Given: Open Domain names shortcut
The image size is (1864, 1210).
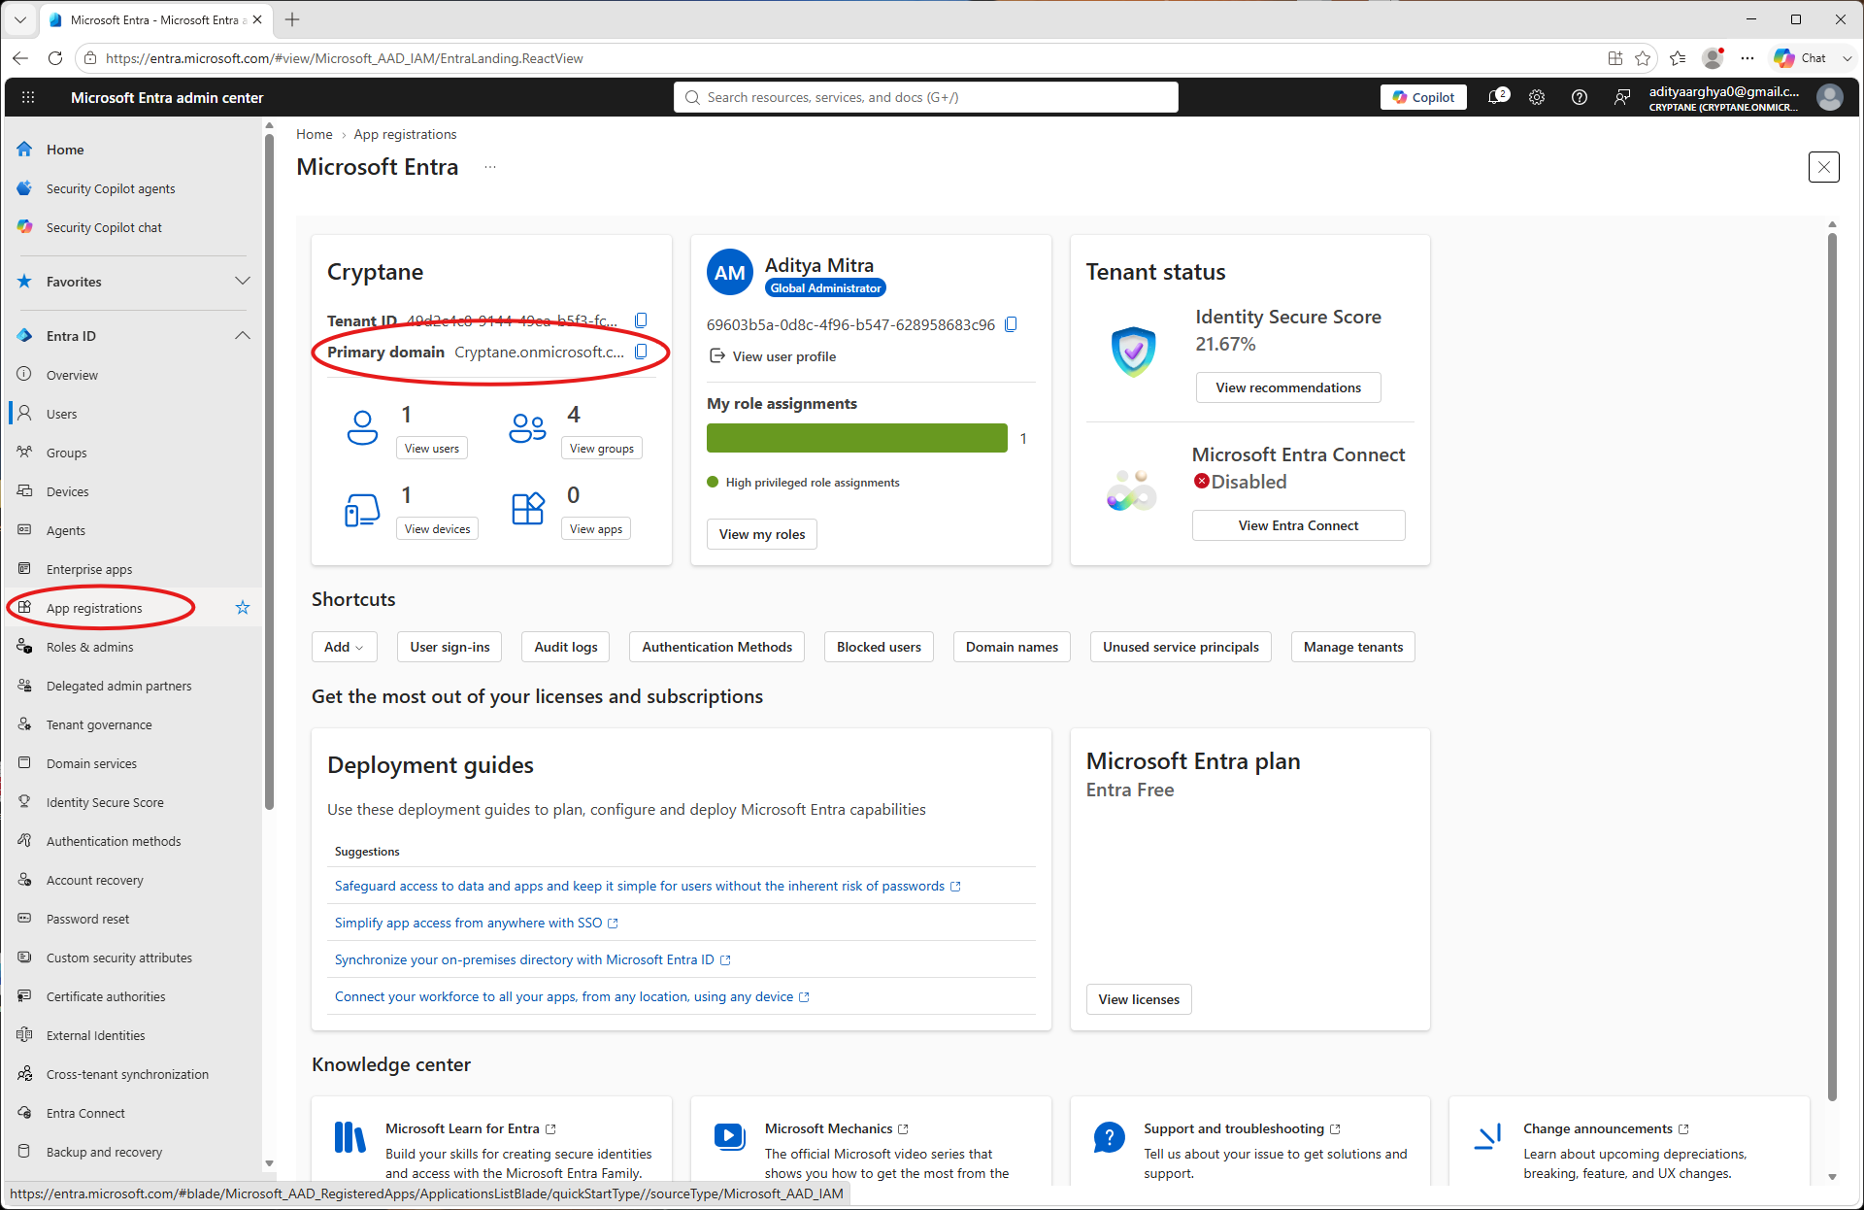Looking at the screenshot, I should 1012,647.
